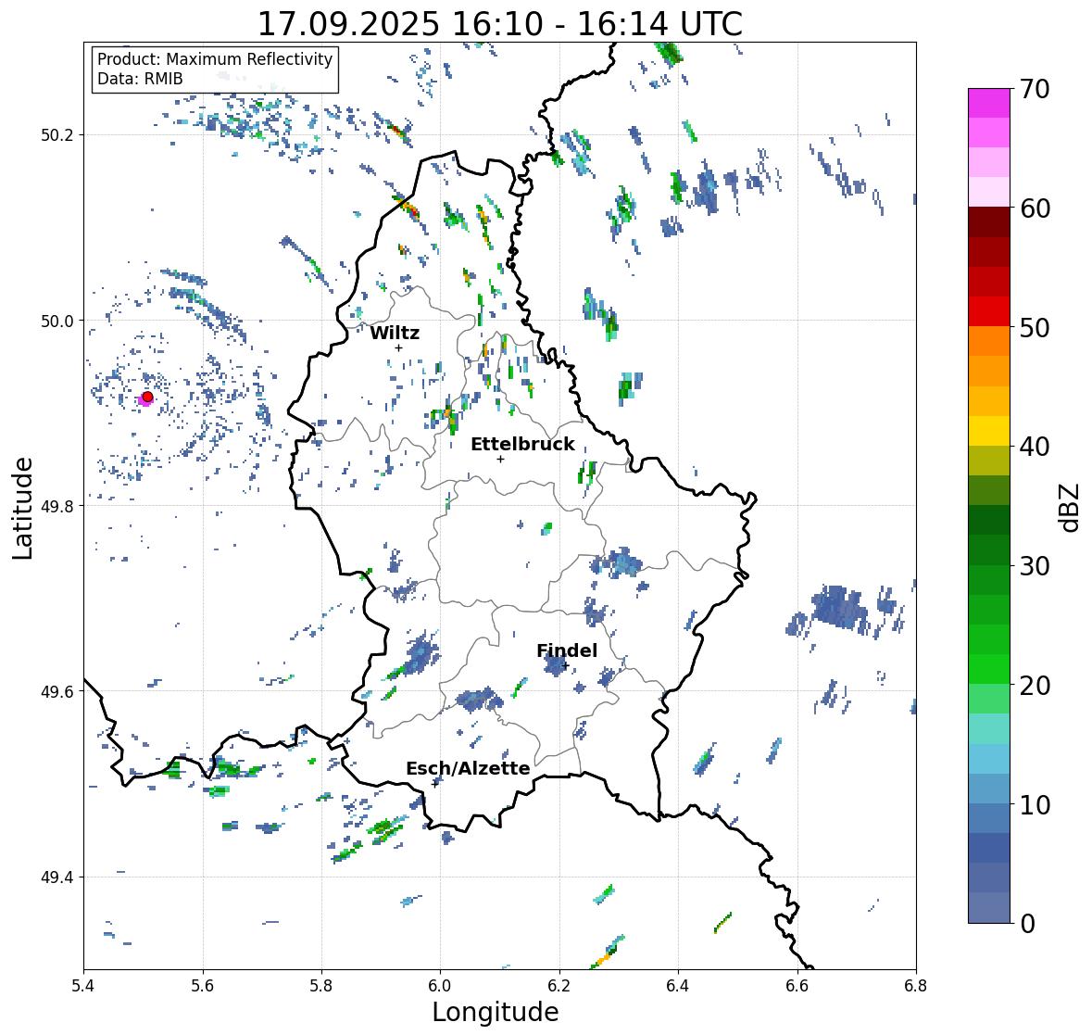
Task: Click the Wiltz station label
Action: pos(395,333)
